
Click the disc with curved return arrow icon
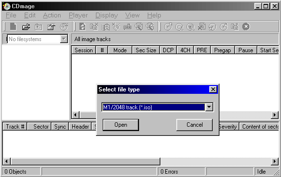coord(213,27)
